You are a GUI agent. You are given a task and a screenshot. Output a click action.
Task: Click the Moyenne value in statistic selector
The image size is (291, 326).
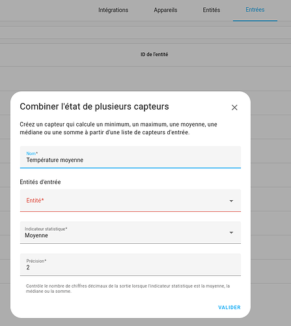point(36,235)
